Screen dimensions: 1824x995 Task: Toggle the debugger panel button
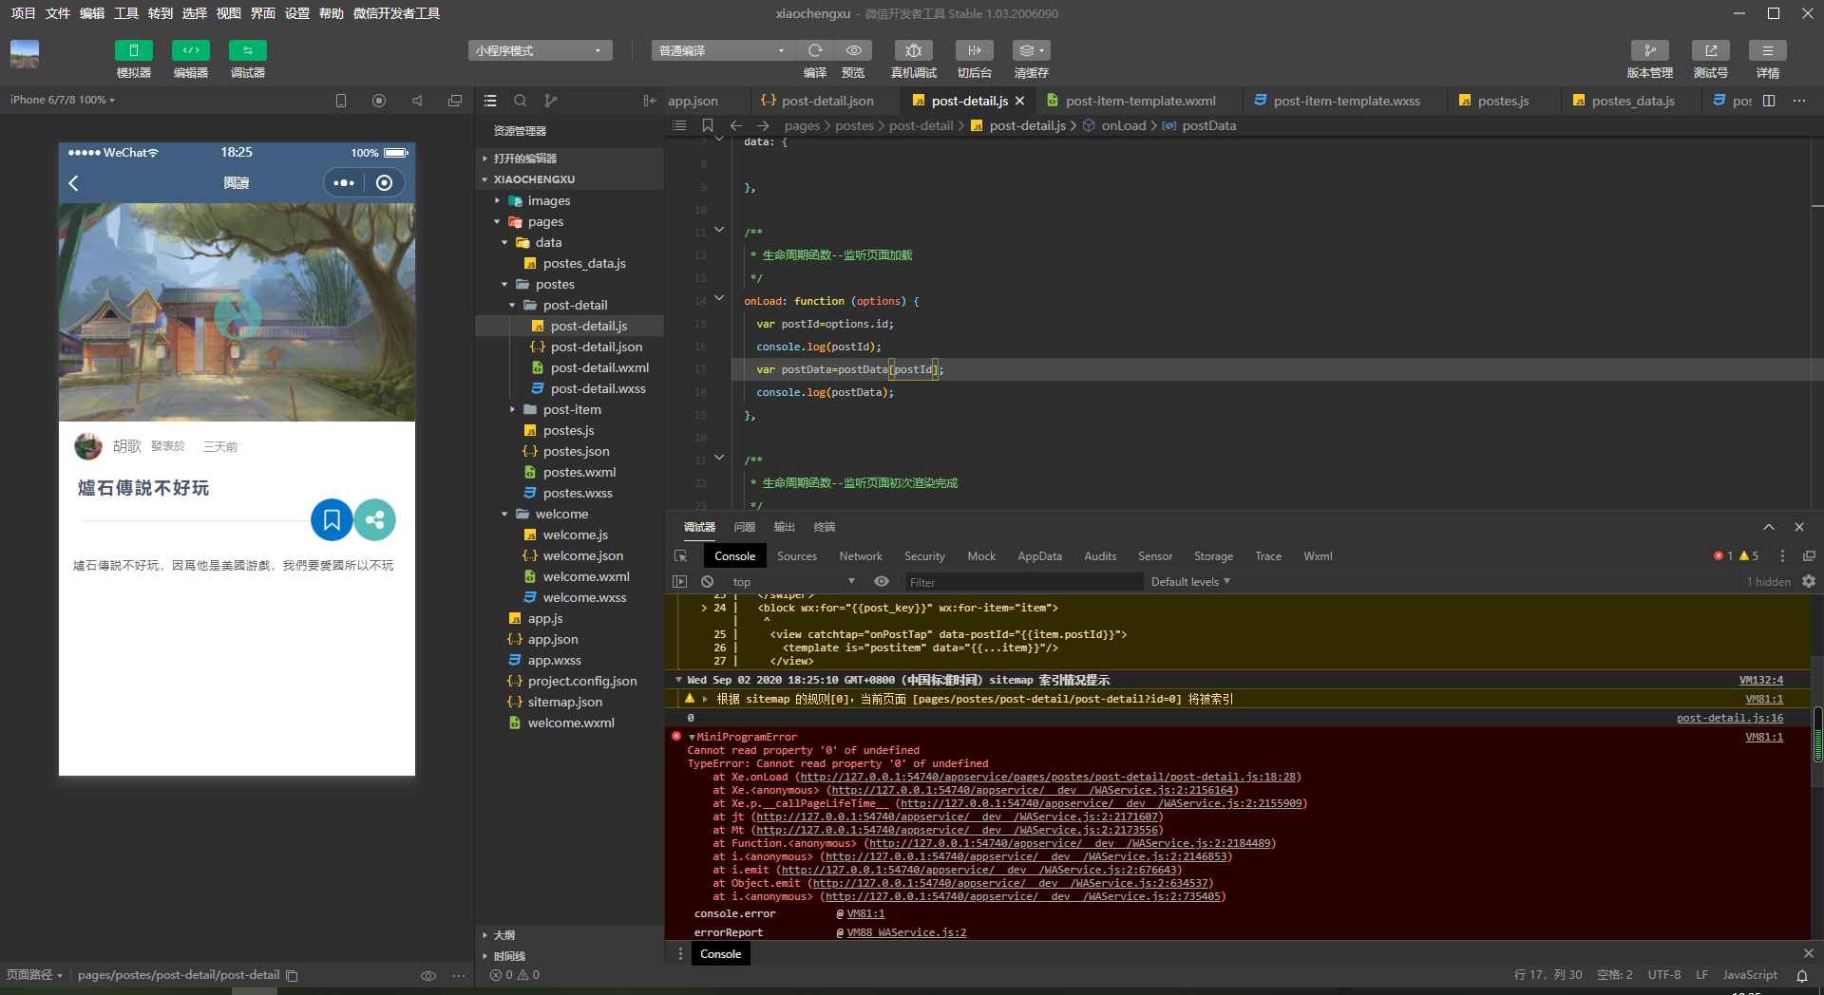click(x=248, y=50)
